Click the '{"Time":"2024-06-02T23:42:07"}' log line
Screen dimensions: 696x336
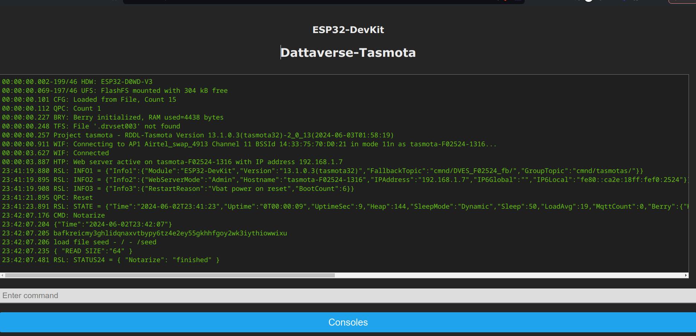coord(87,224)
